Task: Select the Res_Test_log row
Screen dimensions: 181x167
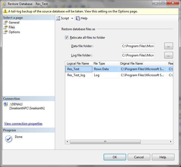Action: (76, 75)
